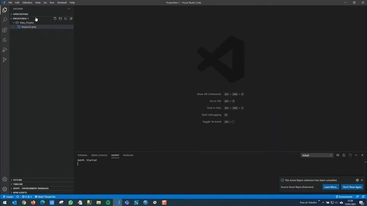Open Explorer more actions ellipsis
367x206 pixels.
(69, 9)
